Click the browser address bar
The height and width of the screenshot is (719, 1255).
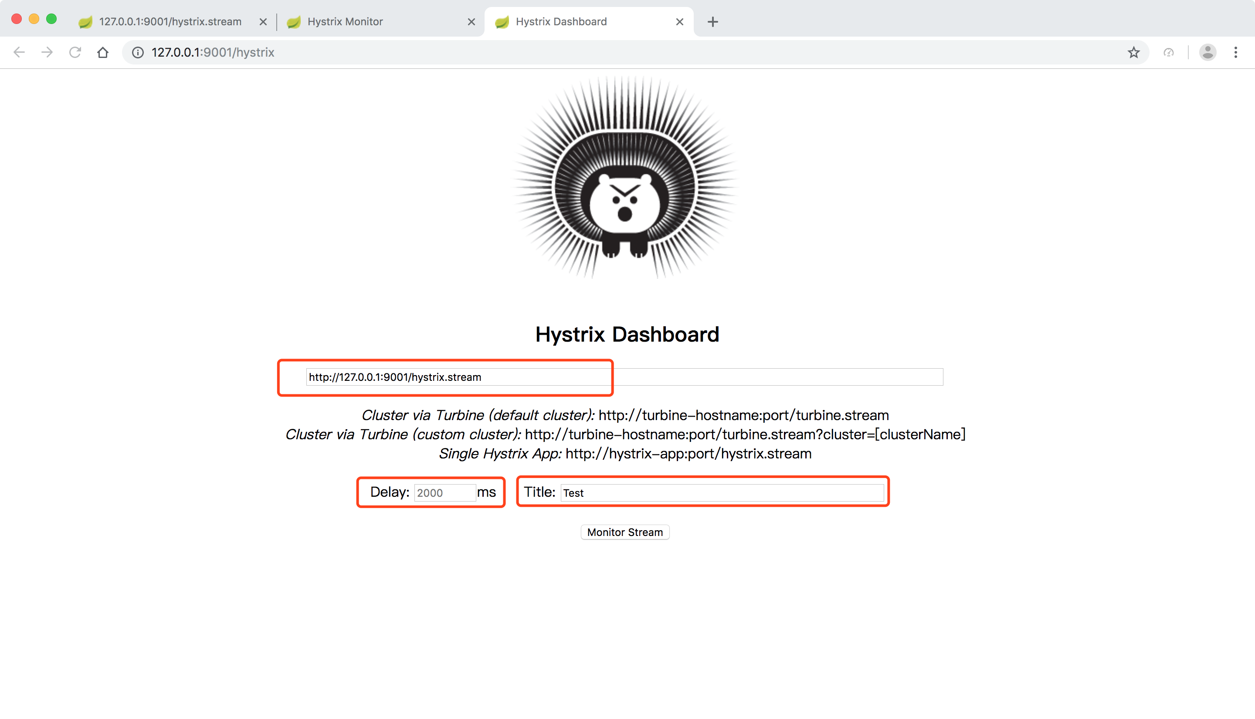click(x=627, y=53)
